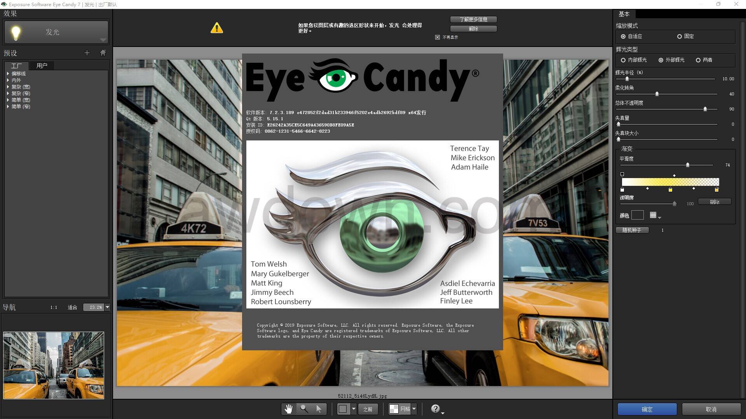Screen dimensions: 746x419
Task: Select the arrow selection tool
Action: pos(319,409)
